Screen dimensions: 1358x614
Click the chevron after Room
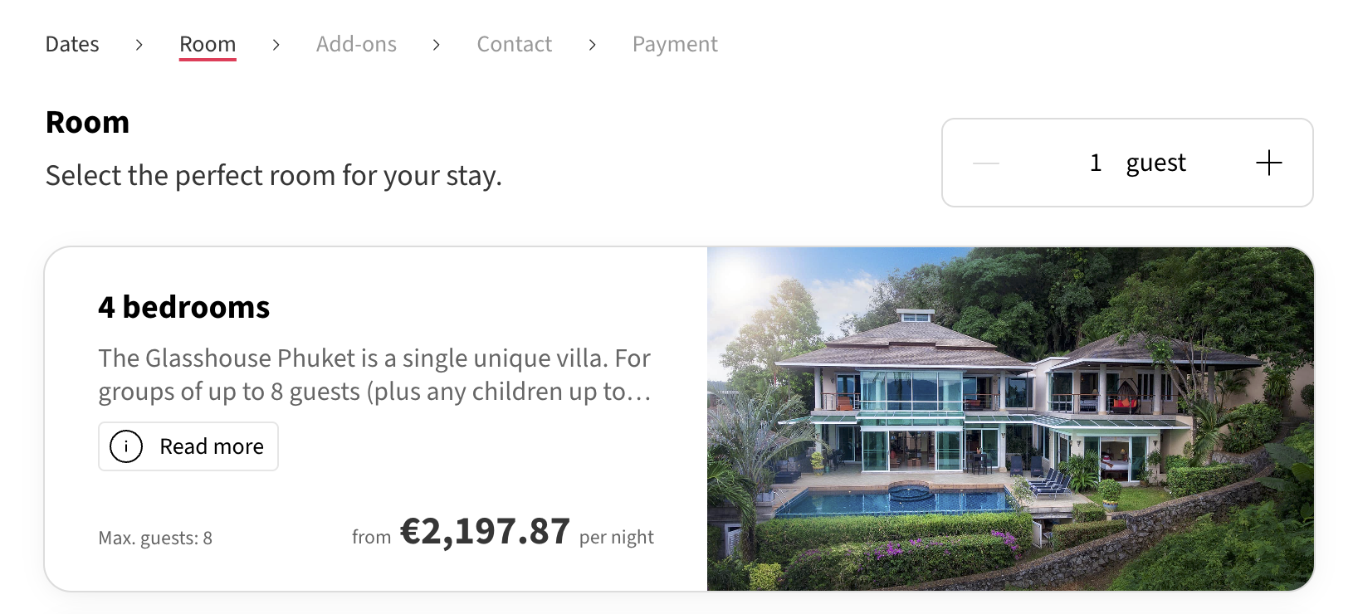[276, 45]
